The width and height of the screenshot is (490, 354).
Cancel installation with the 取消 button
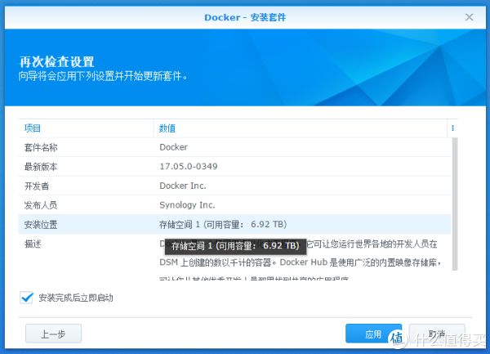pos(436,334)
